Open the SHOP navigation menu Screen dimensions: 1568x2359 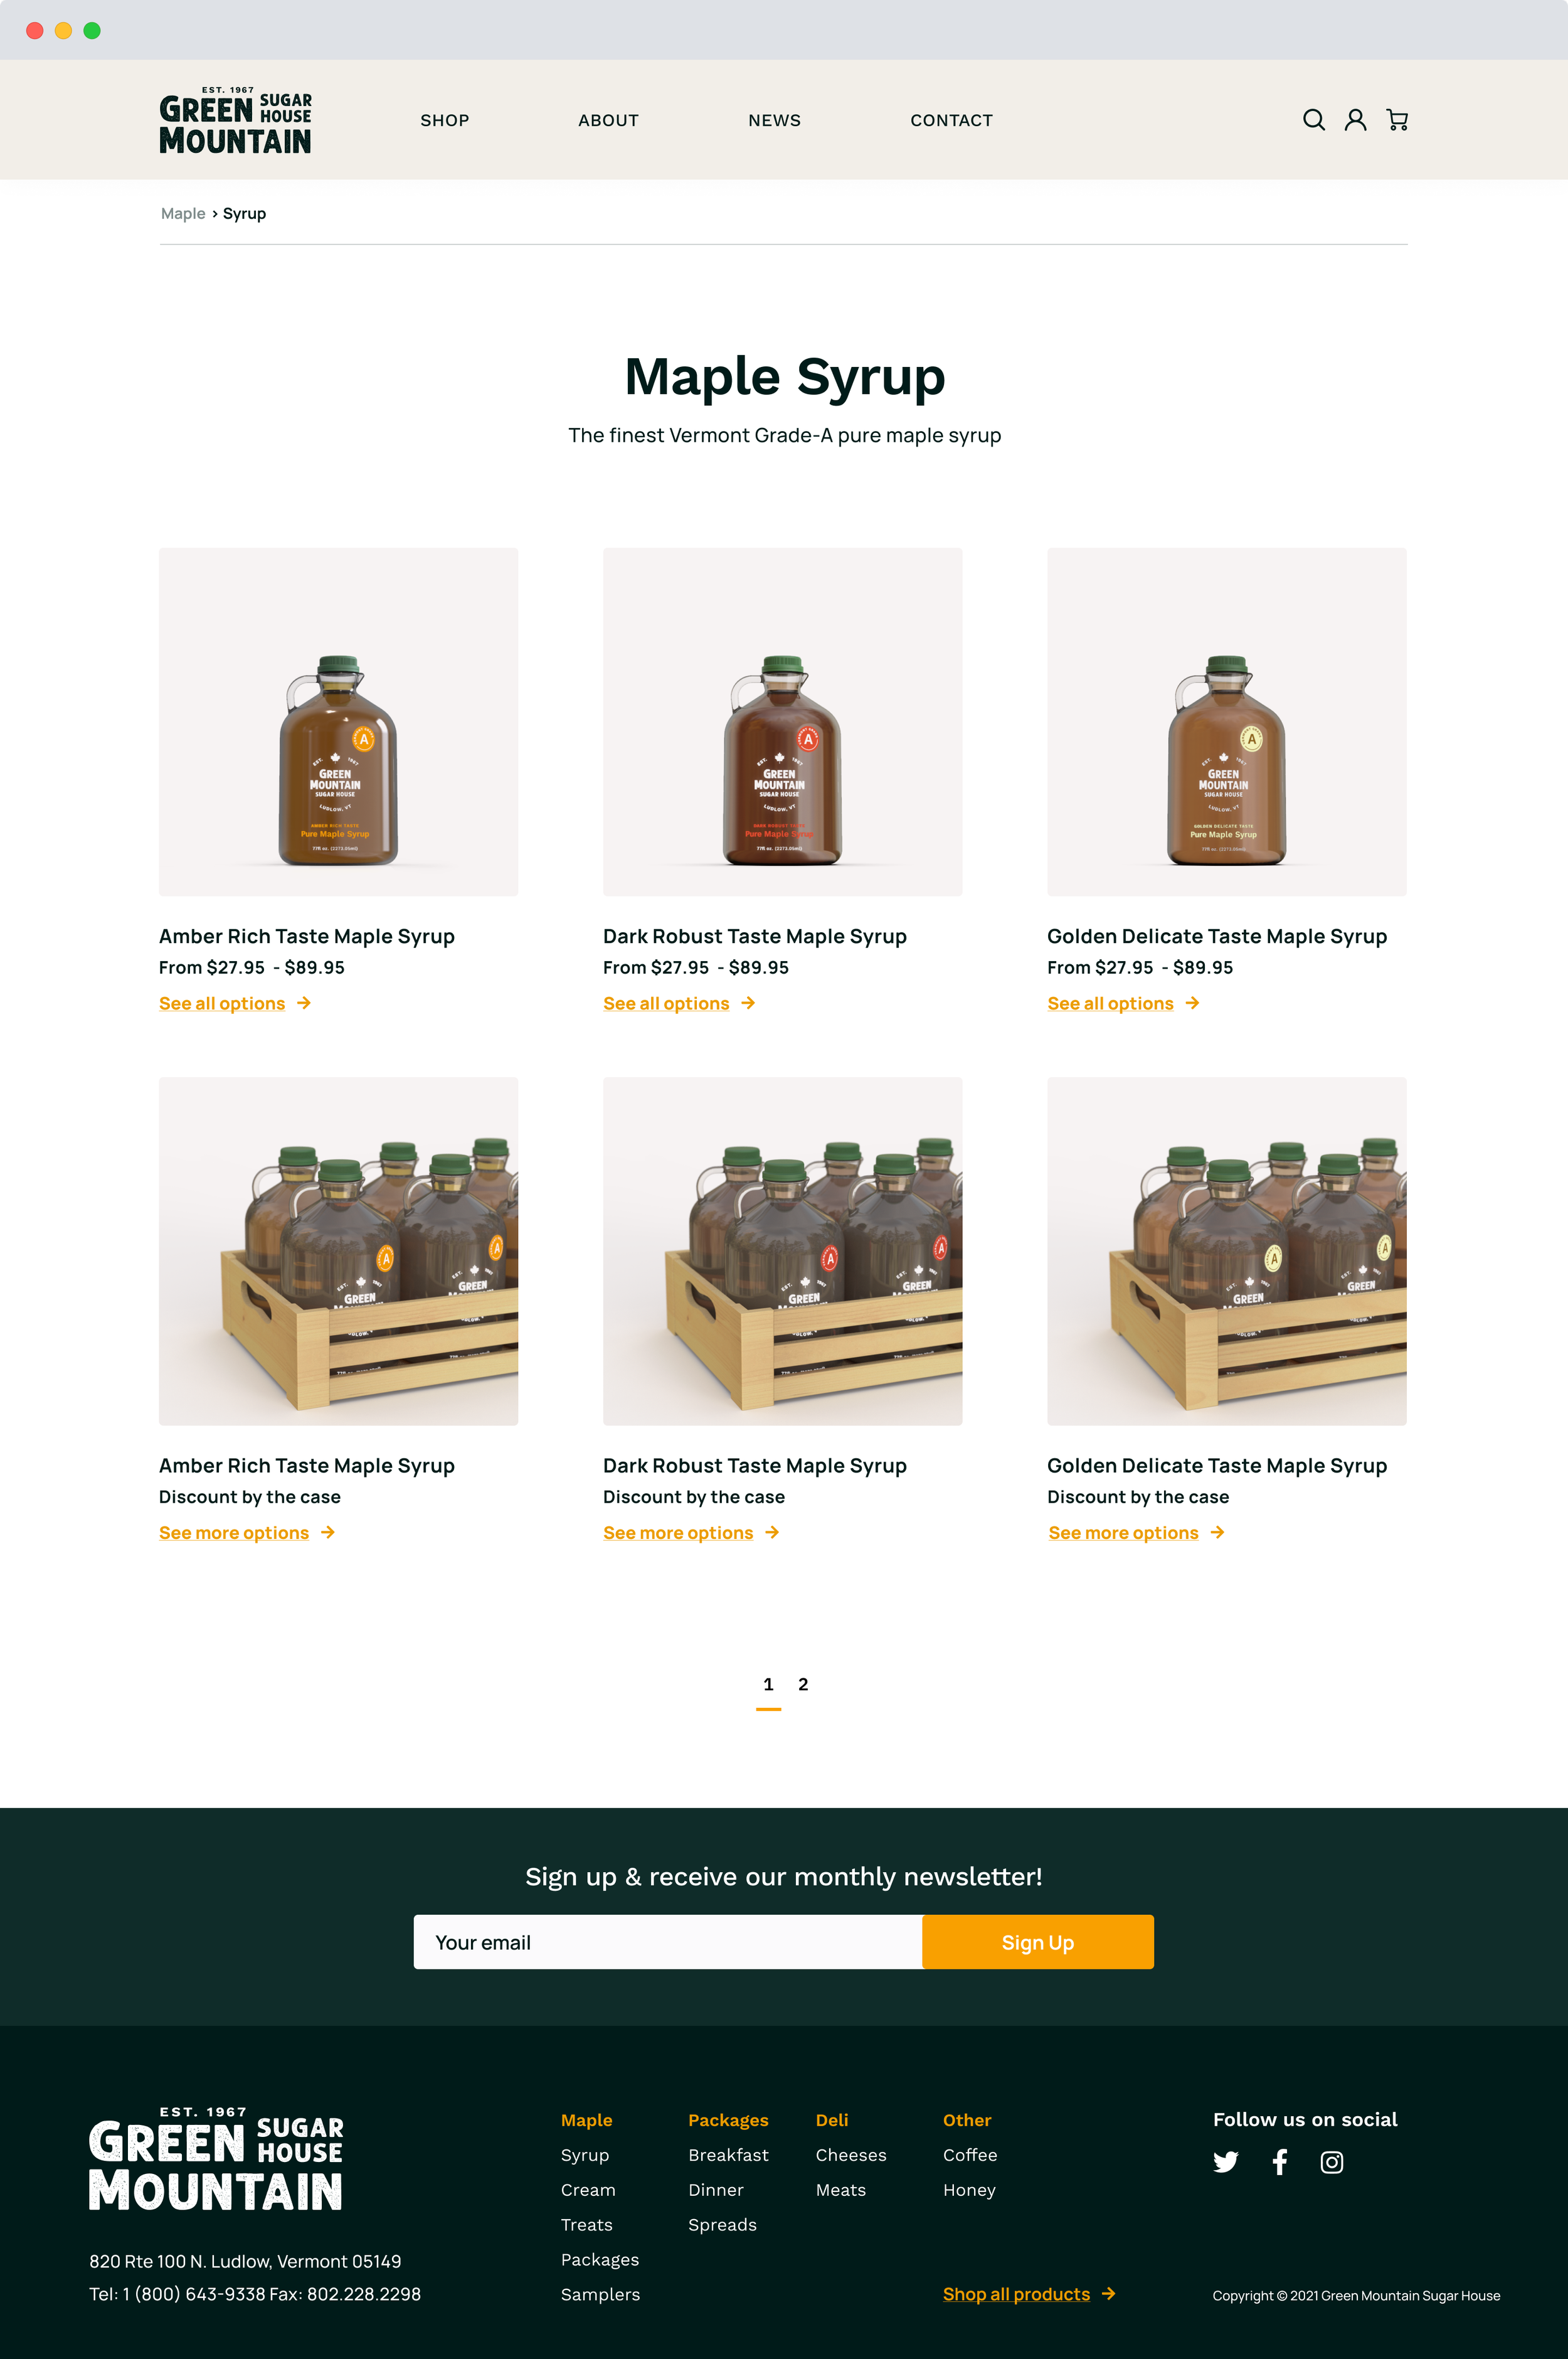(x=445, y=120)
